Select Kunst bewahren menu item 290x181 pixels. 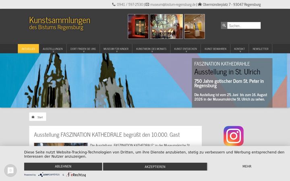pyautogui.click(x=215, y=49)
